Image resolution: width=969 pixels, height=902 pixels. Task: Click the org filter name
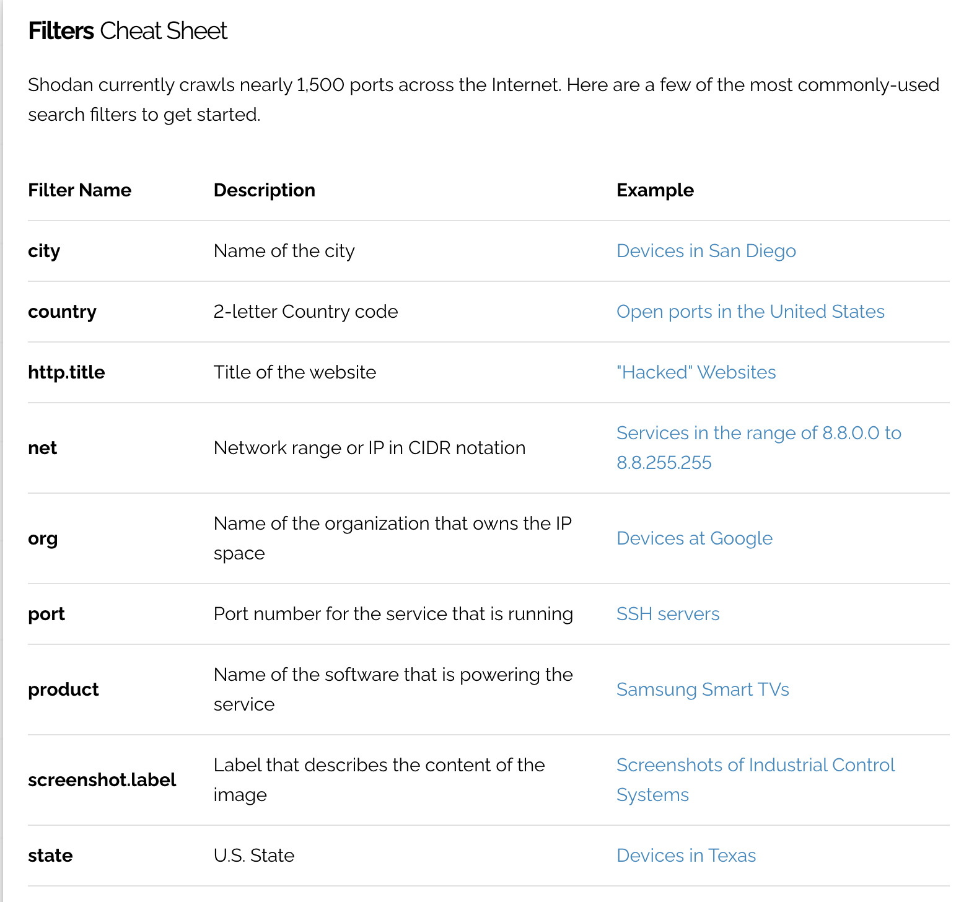pos(43,538)
